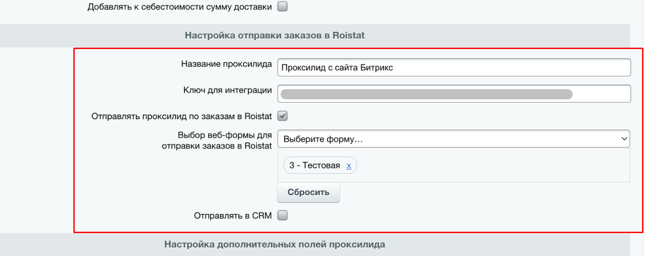This screenshot has height=256, width=654.
Task: Click the gray masked integration key value
Action: click(426, 94)
